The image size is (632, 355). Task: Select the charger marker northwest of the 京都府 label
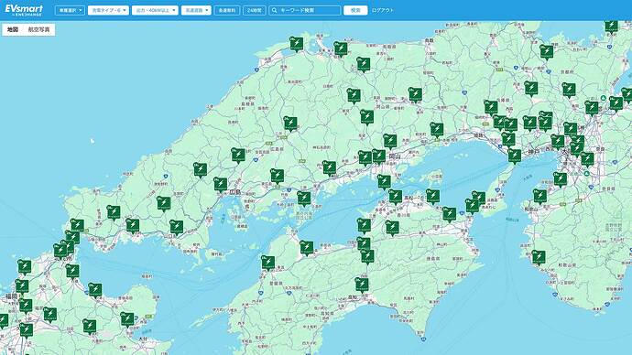(547, 51)
